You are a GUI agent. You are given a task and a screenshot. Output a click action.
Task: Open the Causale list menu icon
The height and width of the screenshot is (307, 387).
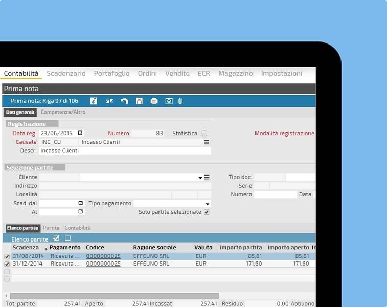(207, 142)
